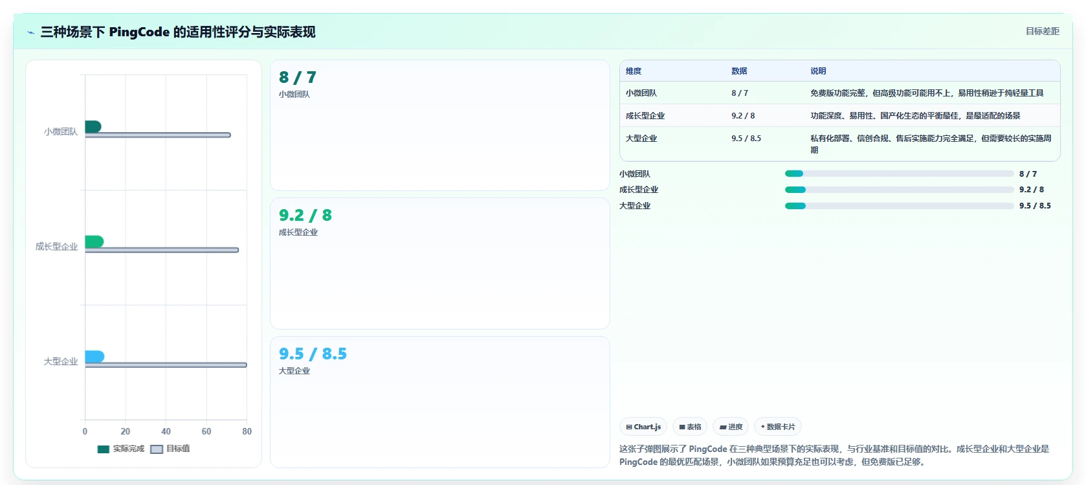The image size is (1086, 485).
Task: Click the 8 / 7 progress value label
Action: point(1028,174)
